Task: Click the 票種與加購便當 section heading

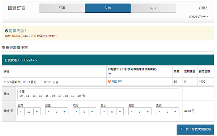Action: 15,48
